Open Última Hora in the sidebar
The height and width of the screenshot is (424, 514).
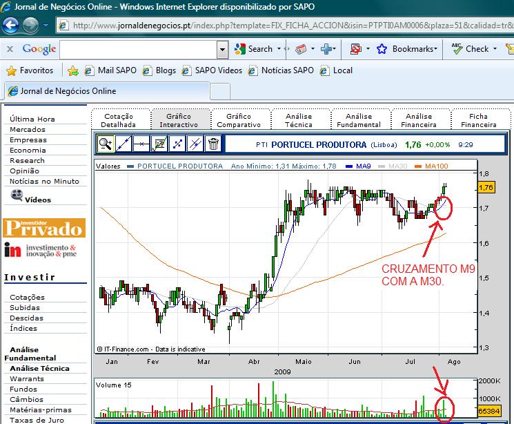point(32,119)
